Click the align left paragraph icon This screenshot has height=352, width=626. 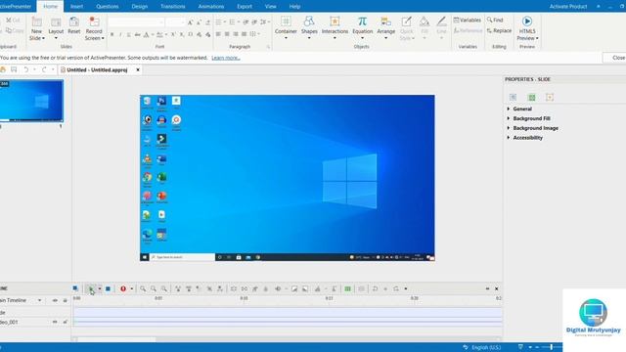(x=218, y=34)
